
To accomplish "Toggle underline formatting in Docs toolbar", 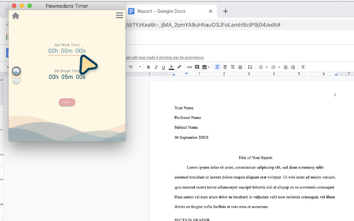I will point(164,67).
